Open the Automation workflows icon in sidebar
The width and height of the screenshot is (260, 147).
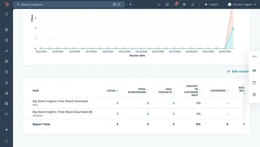6,82
